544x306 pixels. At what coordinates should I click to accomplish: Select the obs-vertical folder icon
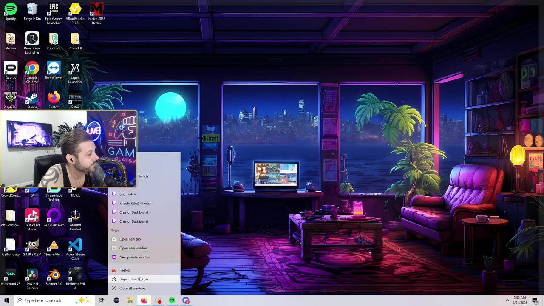(x=11, y=218)
